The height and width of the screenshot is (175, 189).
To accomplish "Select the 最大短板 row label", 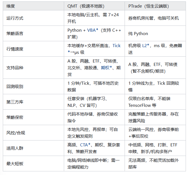I will pos(15,164).
